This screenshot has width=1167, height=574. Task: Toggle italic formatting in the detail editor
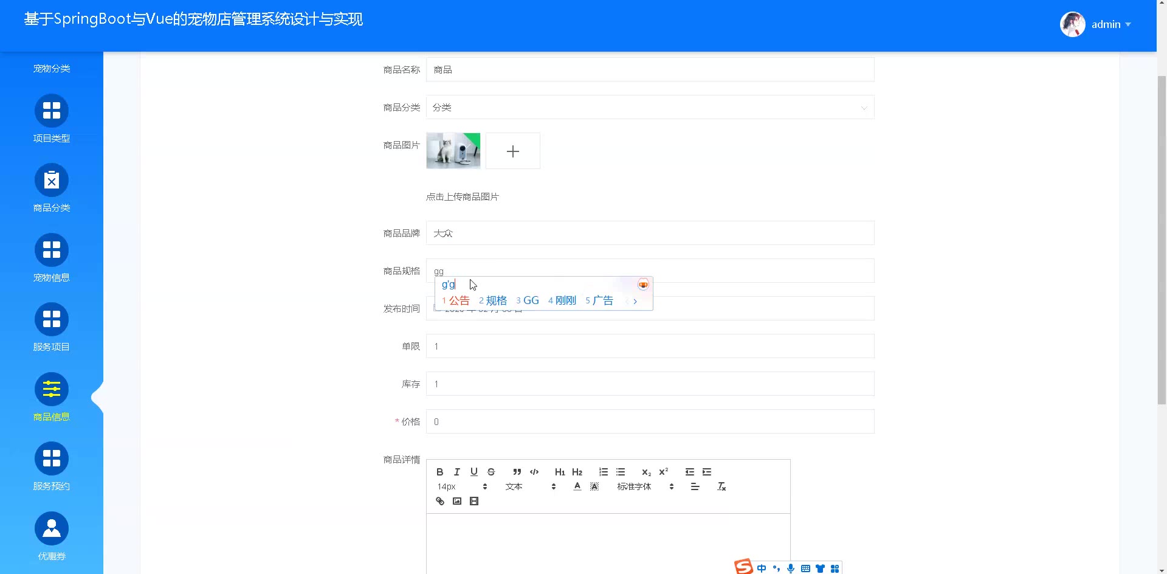(457, 472)
